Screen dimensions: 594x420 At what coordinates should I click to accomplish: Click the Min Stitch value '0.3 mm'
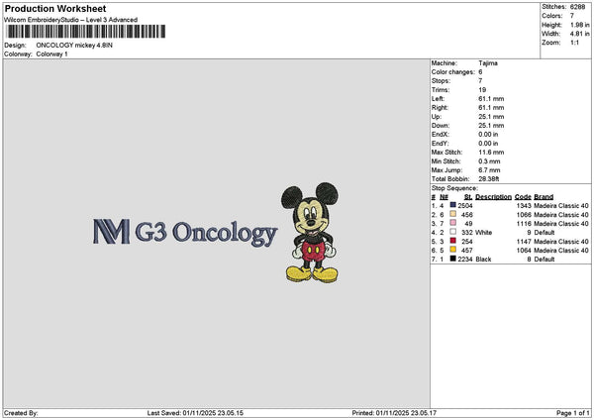(489, 161)
